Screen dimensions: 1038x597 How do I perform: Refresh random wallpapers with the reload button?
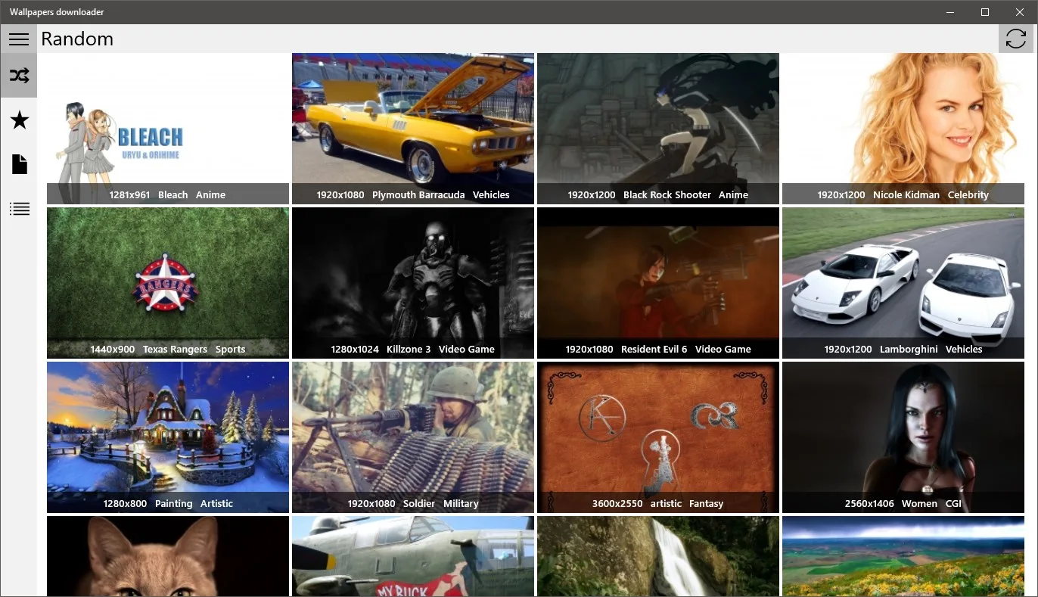[1016, 39]
